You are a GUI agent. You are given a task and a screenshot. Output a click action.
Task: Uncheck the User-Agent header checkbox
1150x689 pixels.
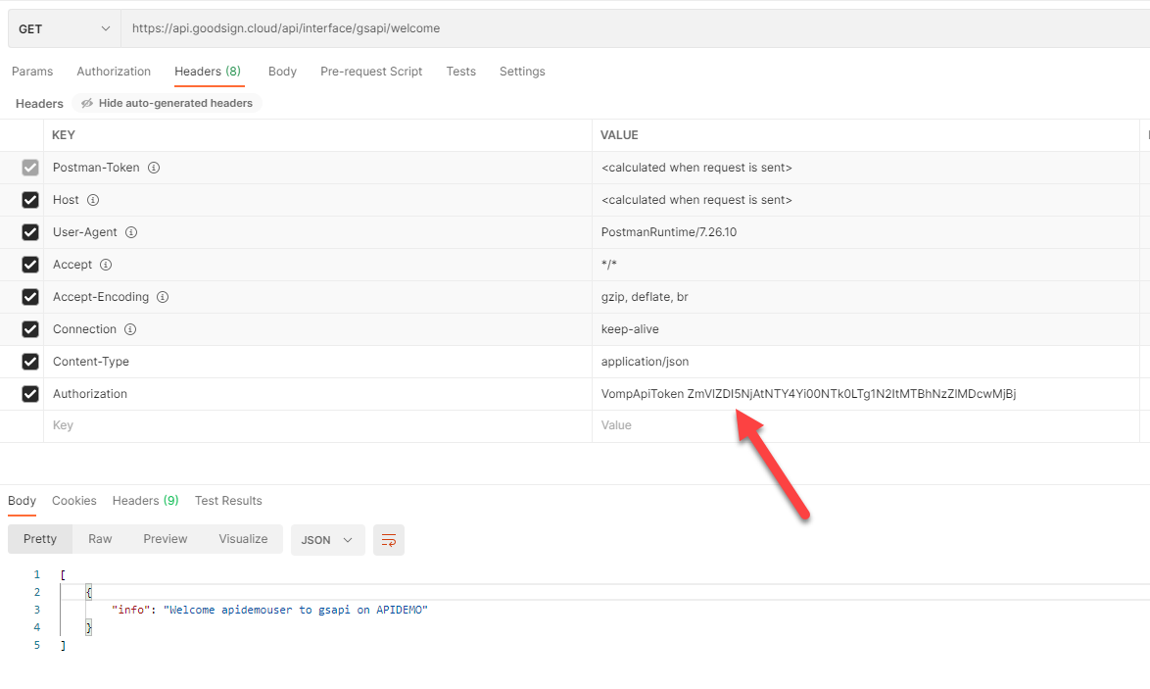[x=30, y=232]
